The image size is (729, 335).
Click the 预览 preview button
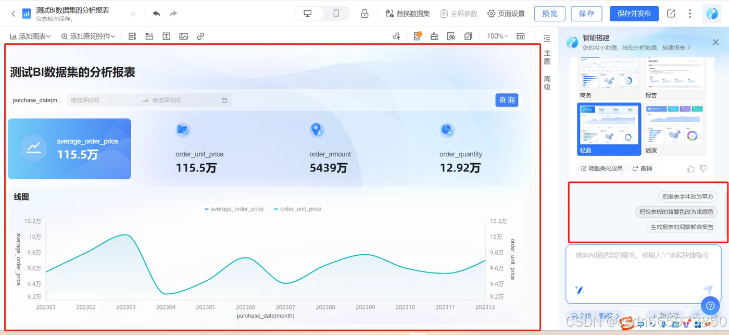[x=549, y=14]
